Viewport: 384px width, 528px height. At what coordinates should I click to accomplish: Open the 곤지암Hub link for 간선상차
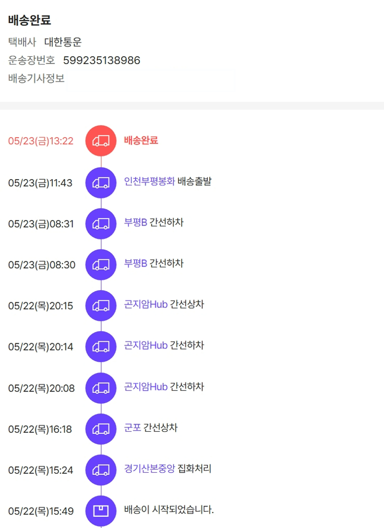(146, 304)
